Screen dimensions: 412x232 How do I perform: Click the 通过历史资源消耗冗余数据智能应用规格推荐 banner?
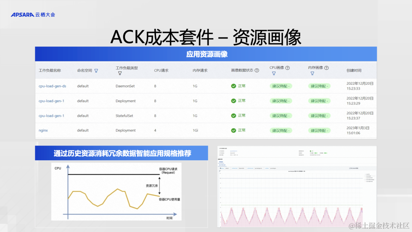[121, 153]
